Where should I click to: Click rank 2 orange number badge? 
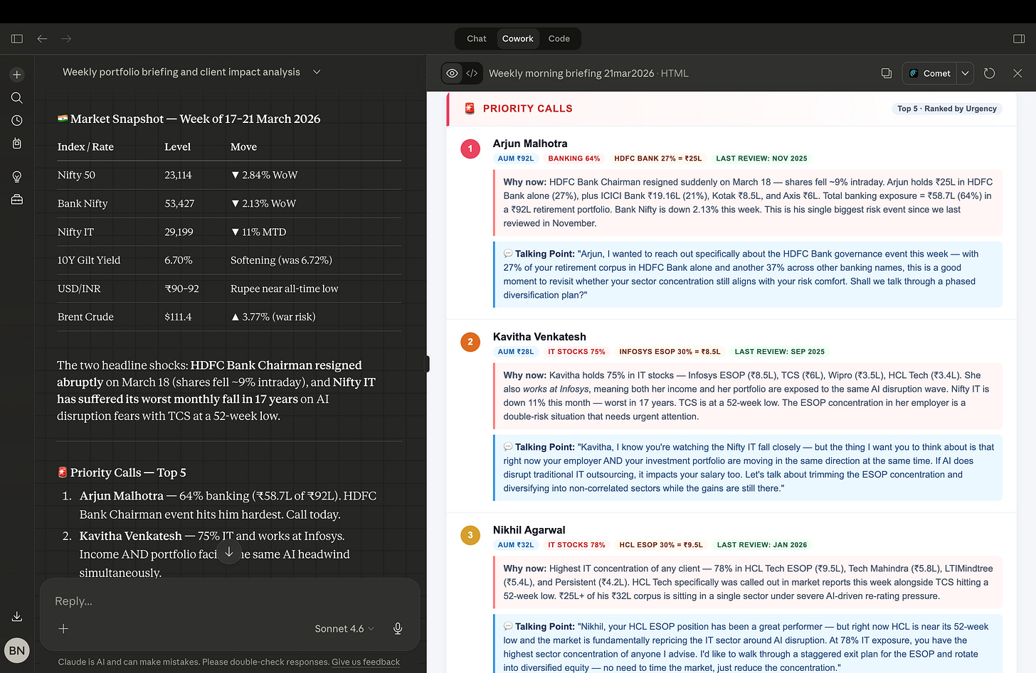tap(470, 342)
